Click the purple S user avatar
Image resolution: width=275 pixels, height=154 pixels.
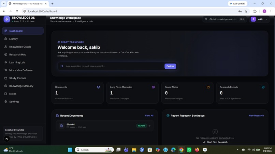(253, 19)
